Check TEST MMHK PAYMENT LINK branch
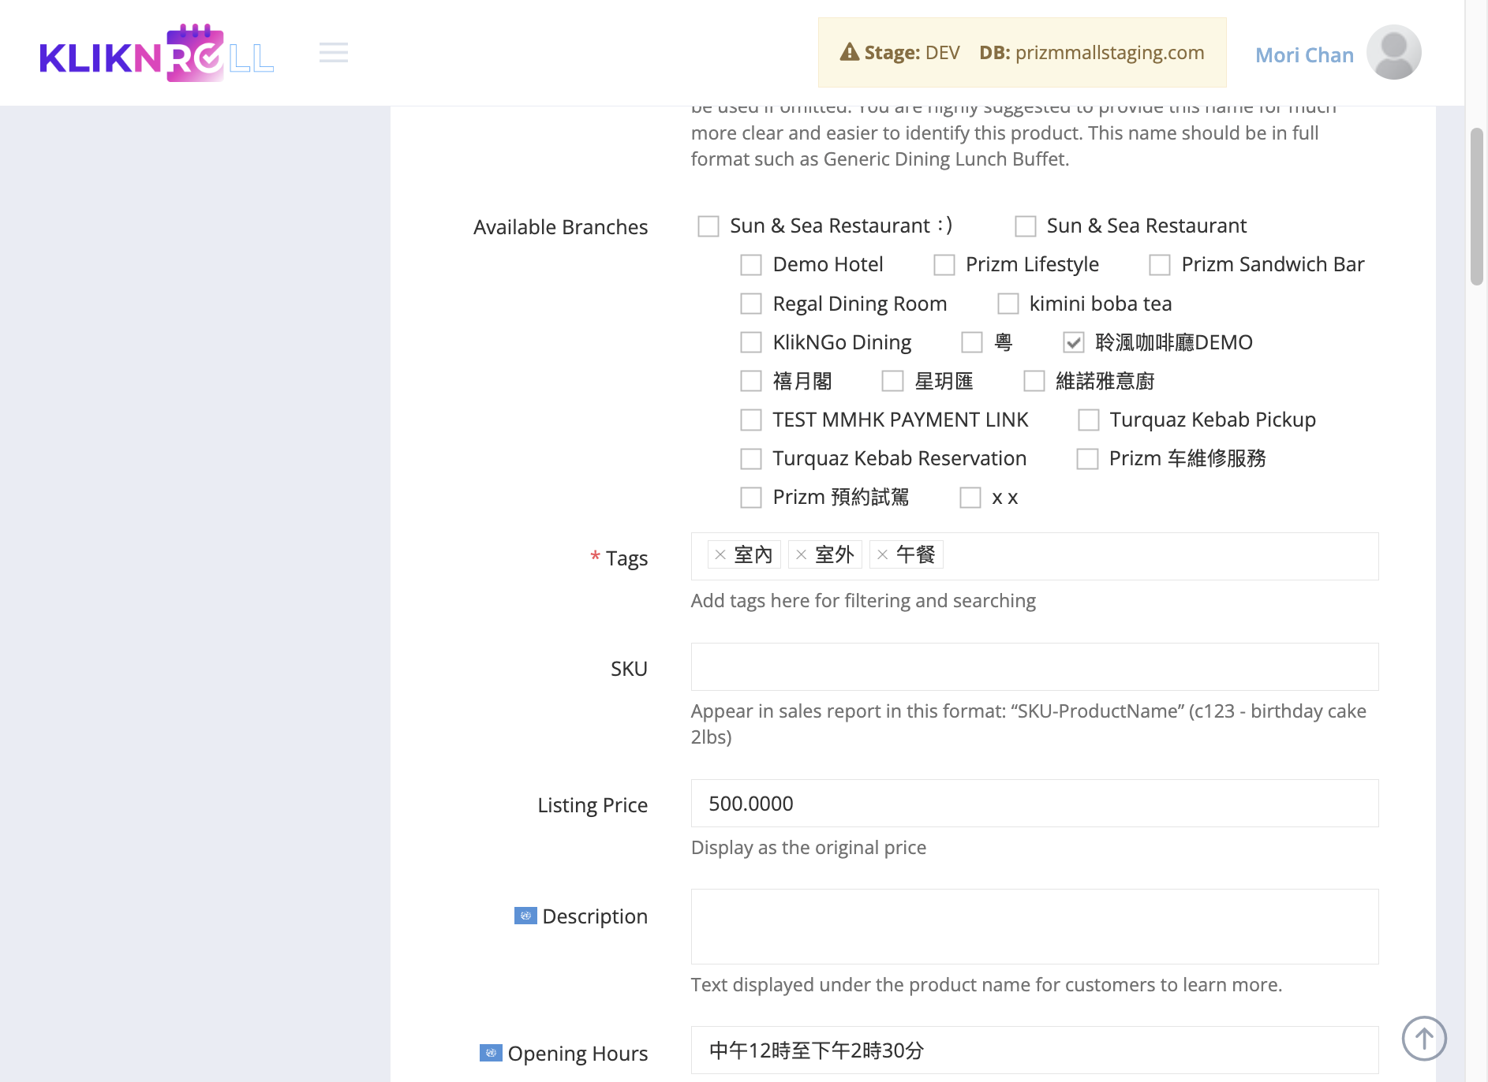The image size is (1488, 1082). [751, 420]
